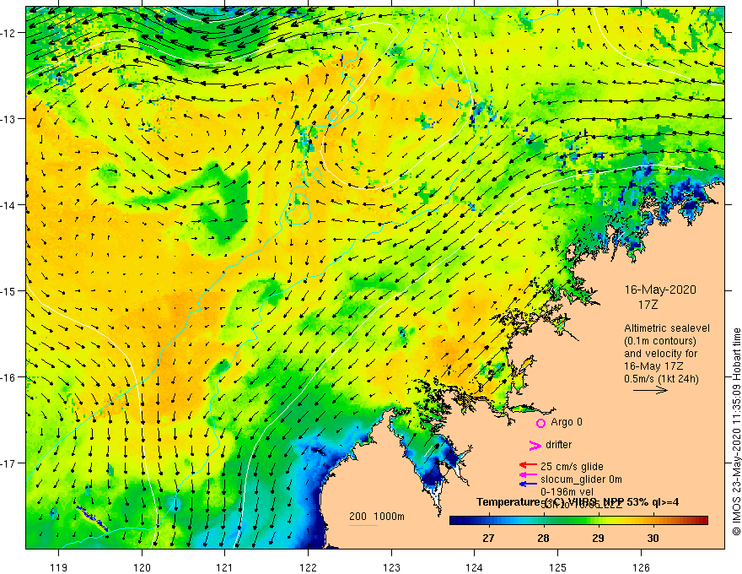Click longitude axis label '122'
The height and width of the screenshot is (574, 742).
click(x=308, y=567)
